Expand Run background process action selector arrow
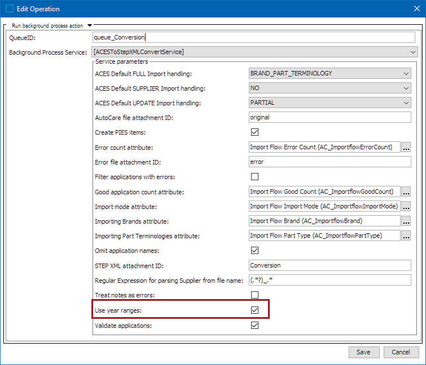 tap(90, 25)
